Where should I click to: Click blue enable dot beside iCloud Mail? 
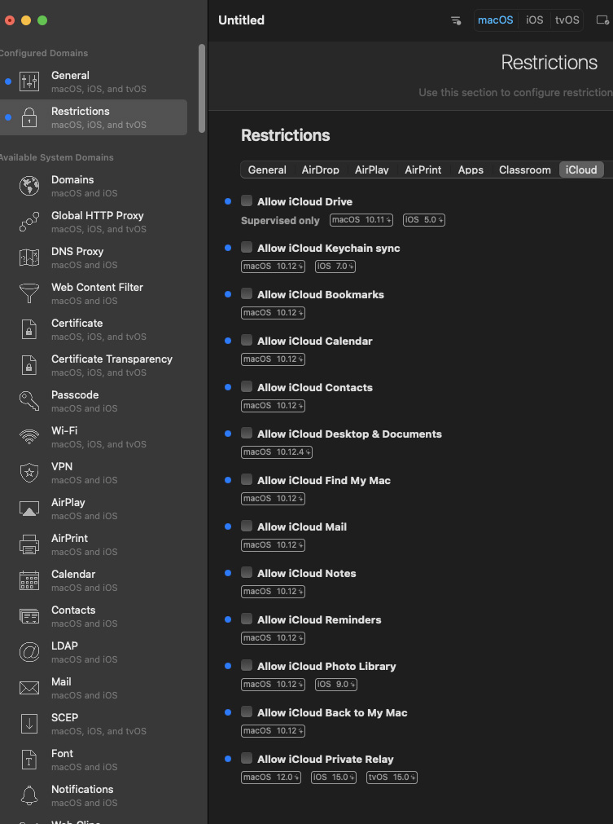coord(228,527)
